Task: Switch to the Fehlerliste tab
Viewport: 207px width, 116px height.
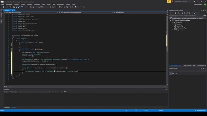Action: point(6,107)
